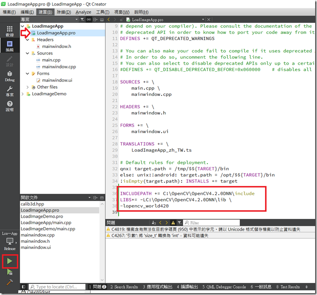
Task: Open 5 QML Debugger Console tab
Action: click(x=224, y=287)
